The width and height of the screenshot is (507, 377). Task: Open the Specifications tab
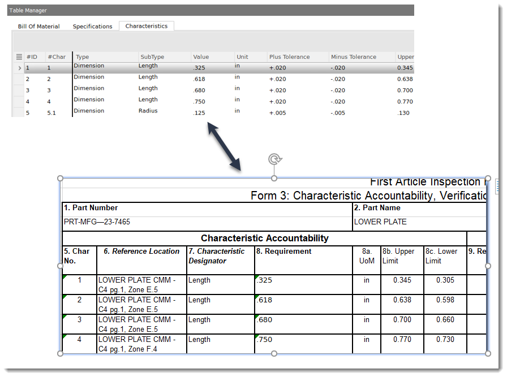(x=92, y=26)
